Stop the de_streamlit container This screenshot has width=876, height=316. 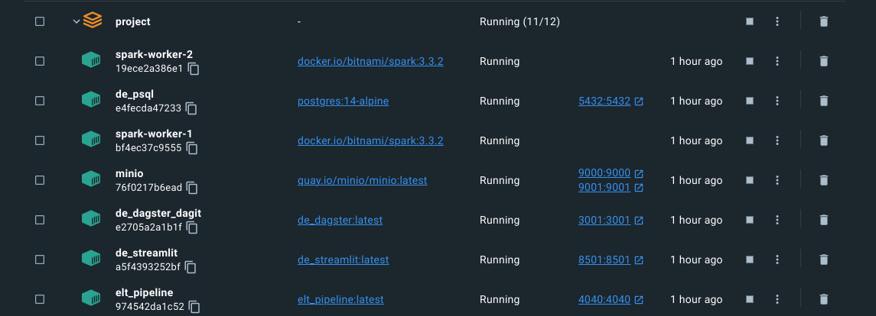(750, 260)
